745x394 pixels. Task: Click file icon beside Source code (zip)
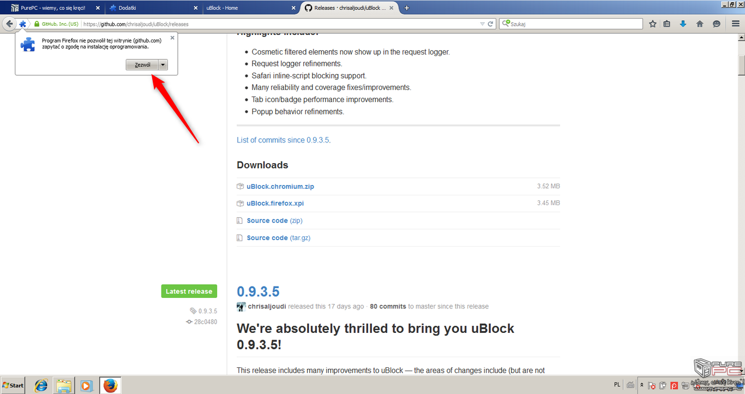coord(239,221)
